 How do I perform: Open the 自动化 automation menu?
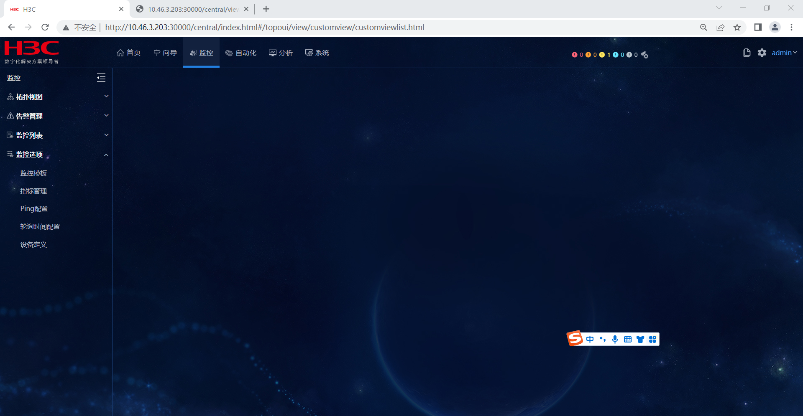point(241,53)
